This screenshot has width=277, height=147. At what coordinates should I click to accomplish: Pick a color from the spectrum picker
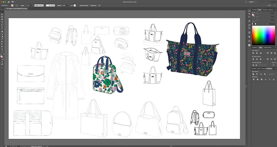(x=263, y=35)
